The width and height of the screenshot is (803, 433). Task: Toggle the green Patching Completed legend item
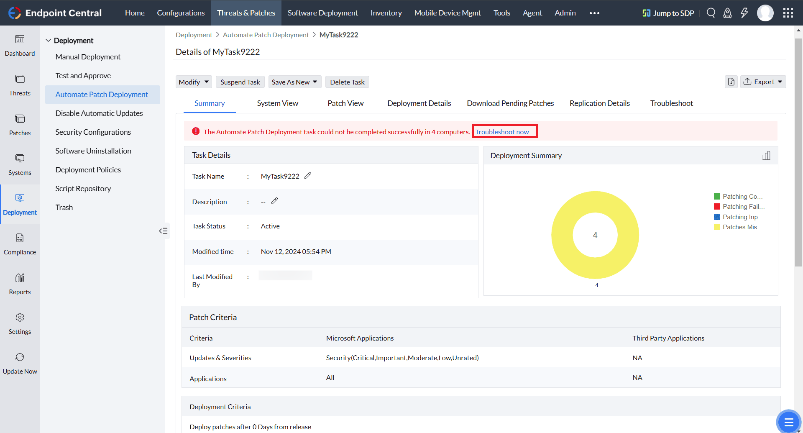tap(738, 197)
